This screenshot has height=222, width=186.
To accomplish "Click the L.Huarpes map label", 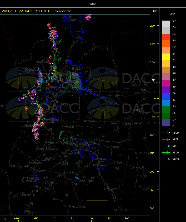I will 117,162.
